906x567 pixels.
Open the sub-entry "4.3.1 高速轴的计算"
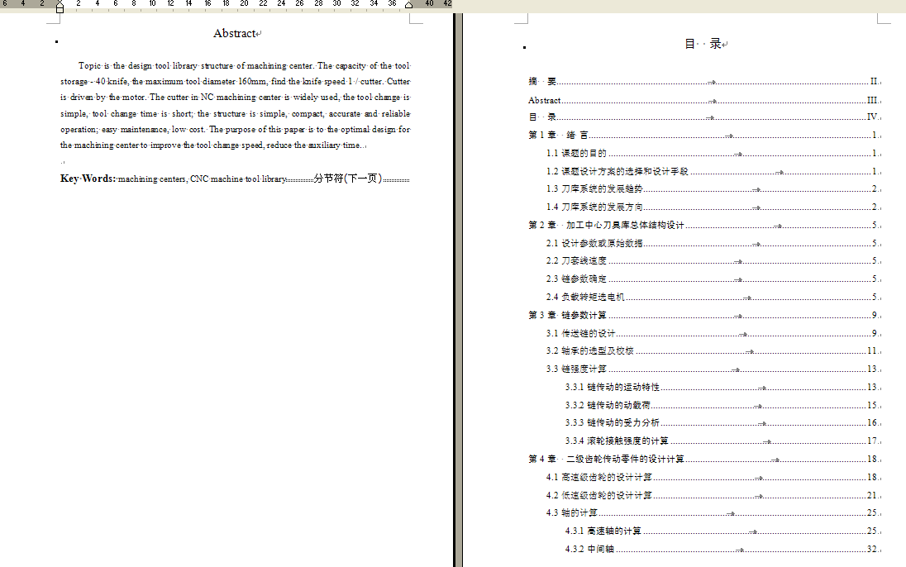pyautogui.click(x=722, y=531)
